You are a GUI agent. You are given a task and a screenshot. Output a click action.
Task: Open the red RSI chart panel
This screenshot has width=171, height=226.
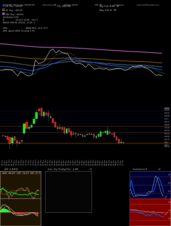pyautogui.click(x=150, y=212)
